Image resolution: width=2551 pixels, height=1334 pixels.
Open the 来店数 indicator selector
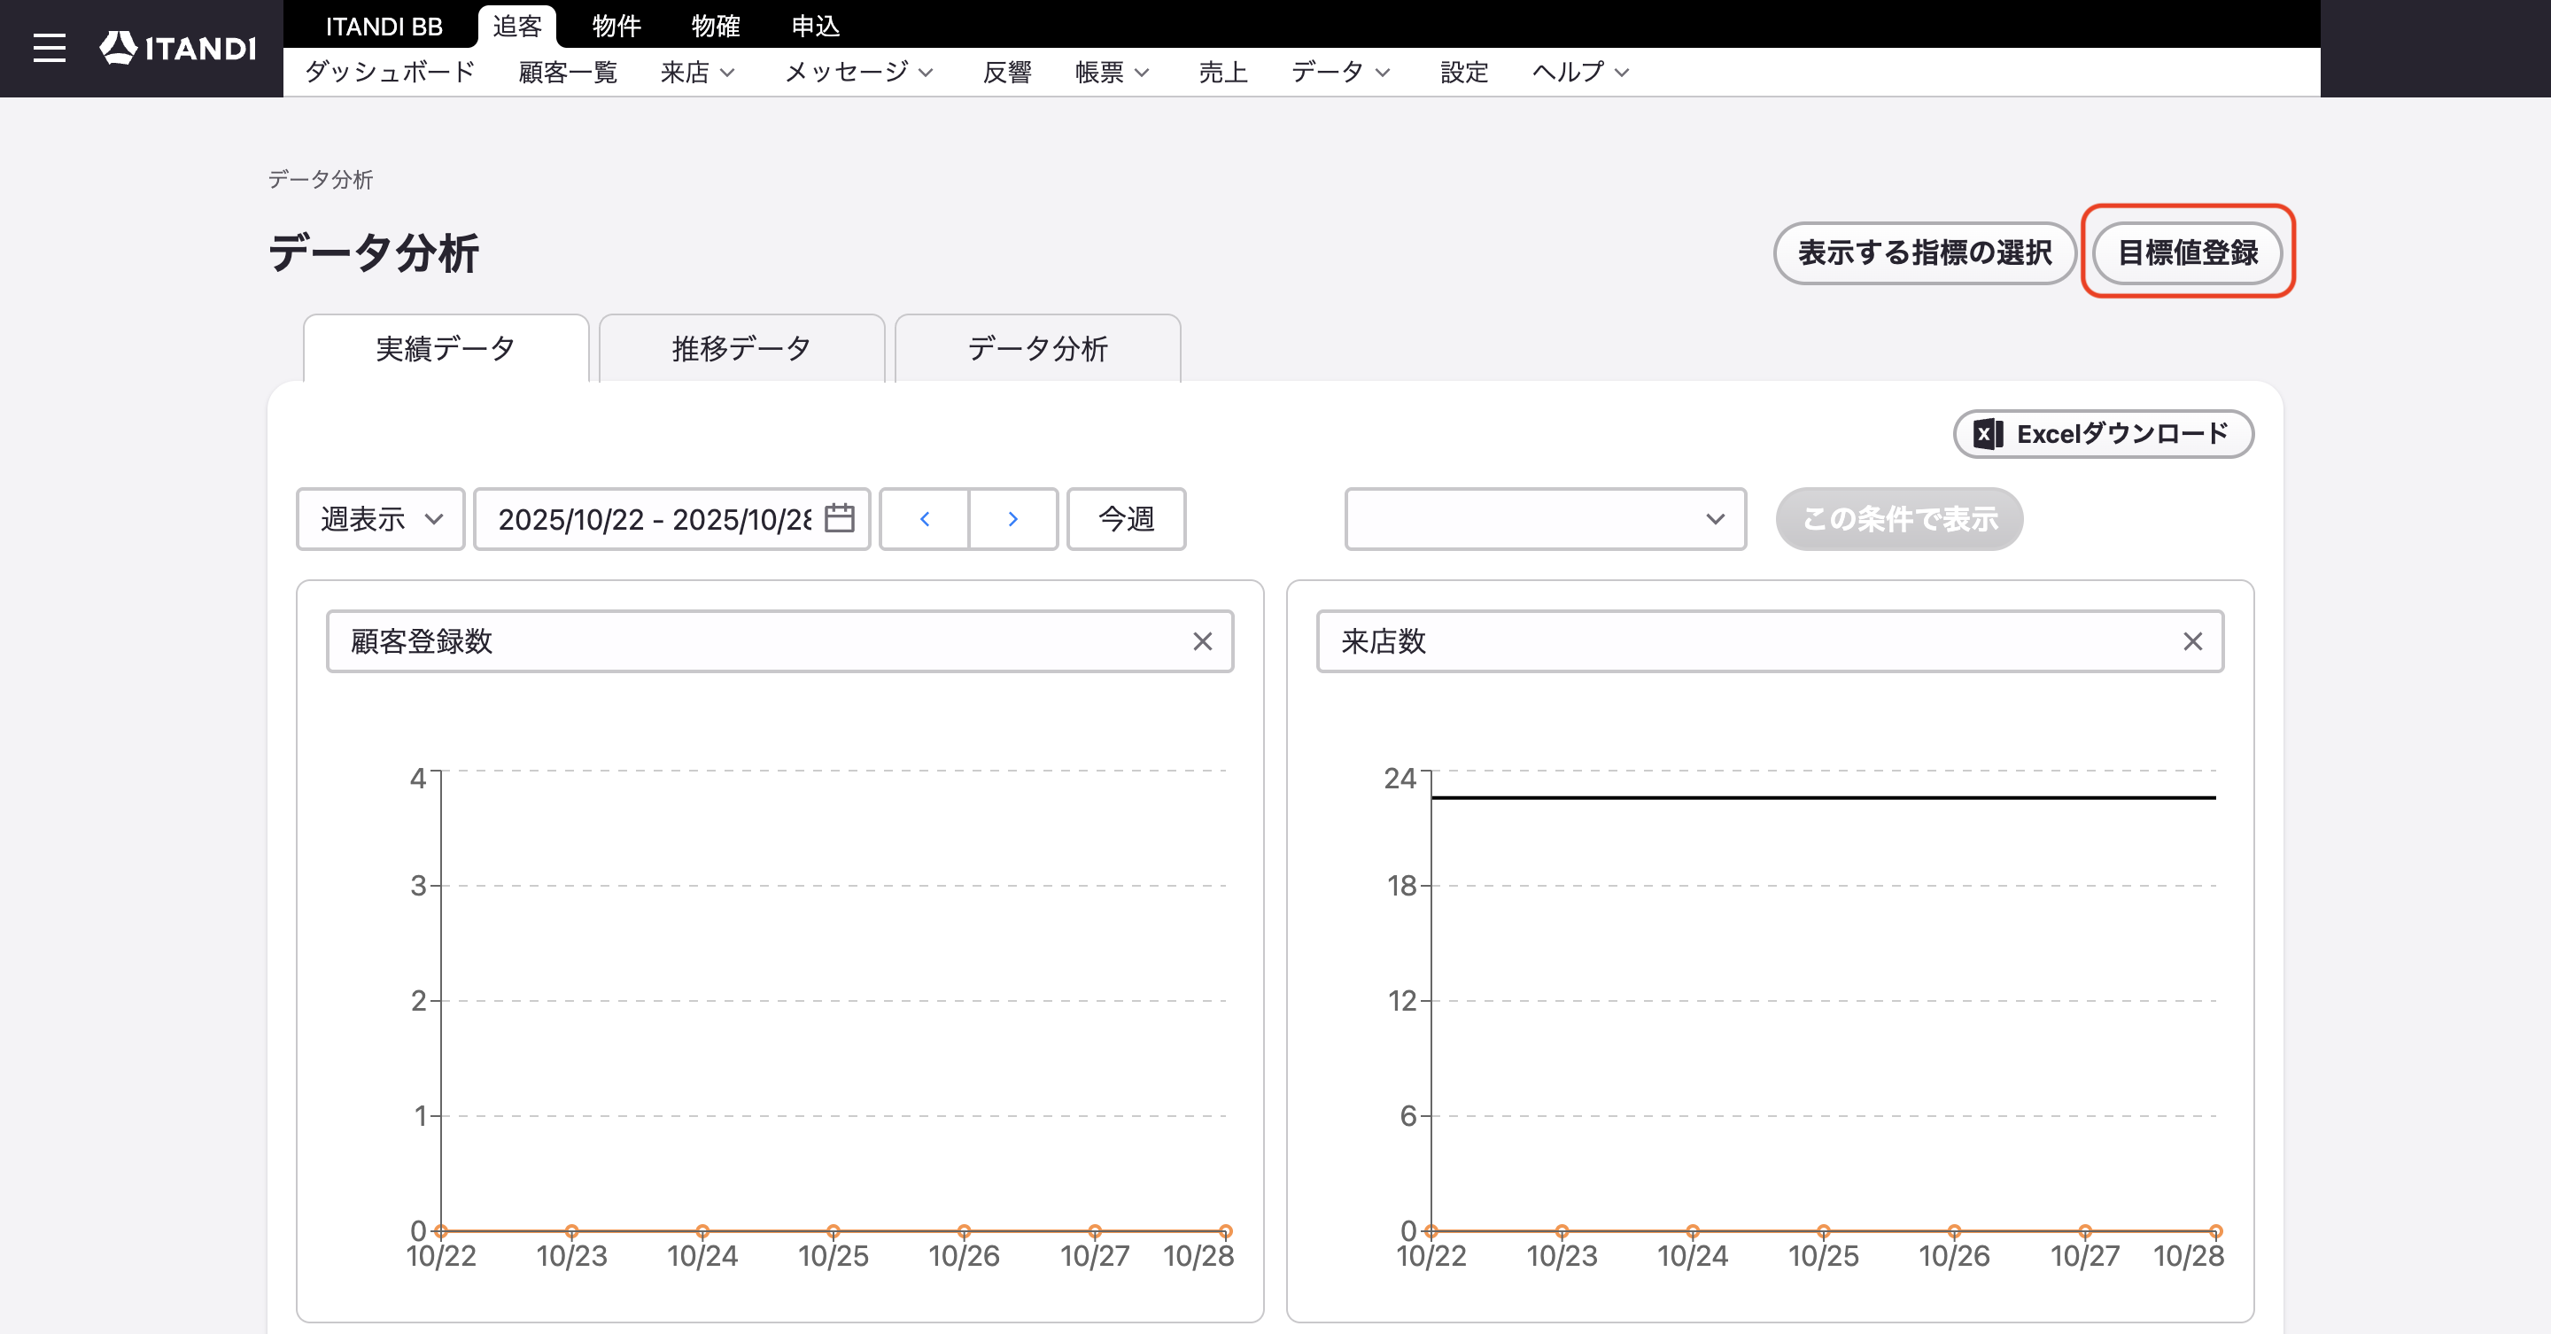click(1770, 641)
